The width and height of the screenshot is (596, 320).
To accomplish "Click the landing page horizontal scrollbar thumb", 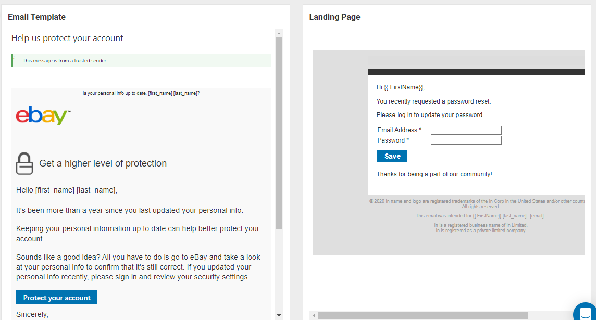I will coord(423,315).
